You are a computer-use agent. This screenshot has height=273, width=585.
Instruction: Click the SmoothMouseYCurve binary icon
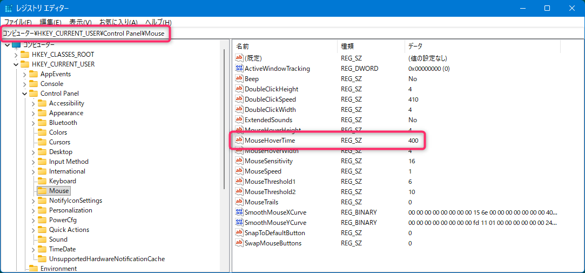click(240, 223)
